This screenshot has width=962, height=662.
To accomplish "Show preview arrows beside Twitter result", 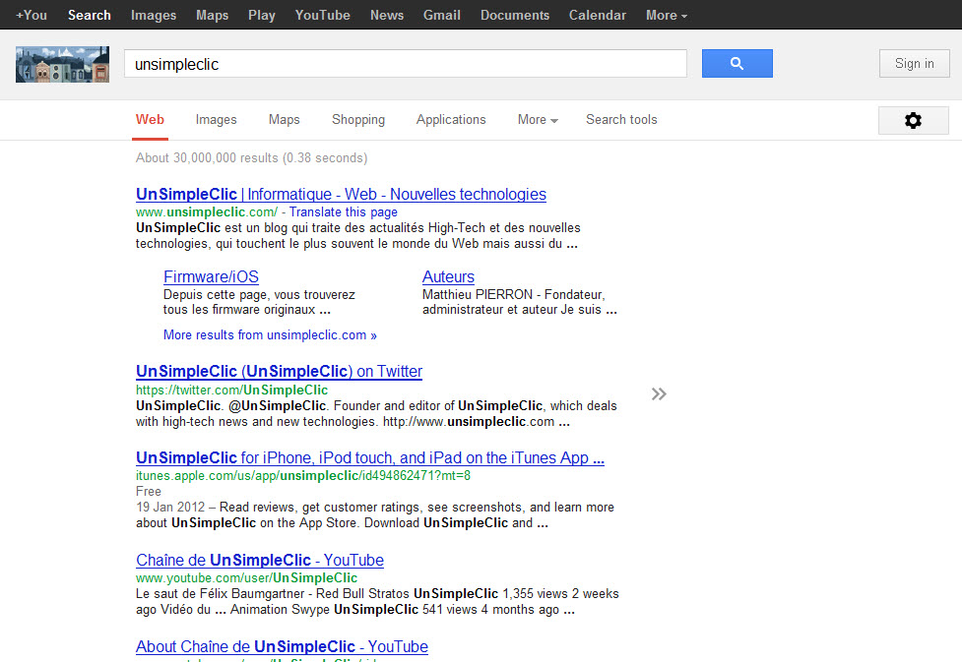I will [659, 393].
